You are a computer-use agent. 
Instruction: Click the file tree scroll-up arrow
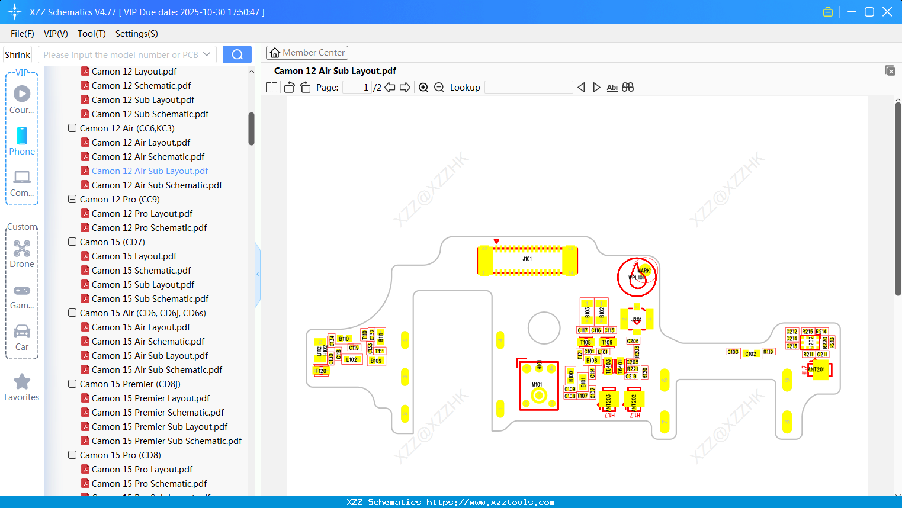tap(251, 71)
